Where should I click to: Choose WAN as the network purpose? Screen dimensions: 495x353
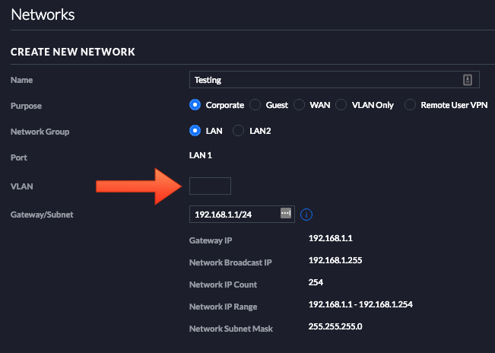(300, 105)
